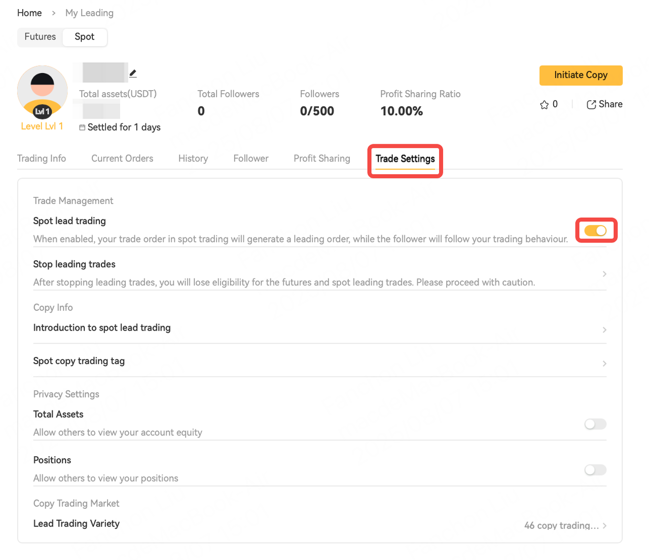
Task: Click the Initiate Copy button
Action: [x=581, y=75]
